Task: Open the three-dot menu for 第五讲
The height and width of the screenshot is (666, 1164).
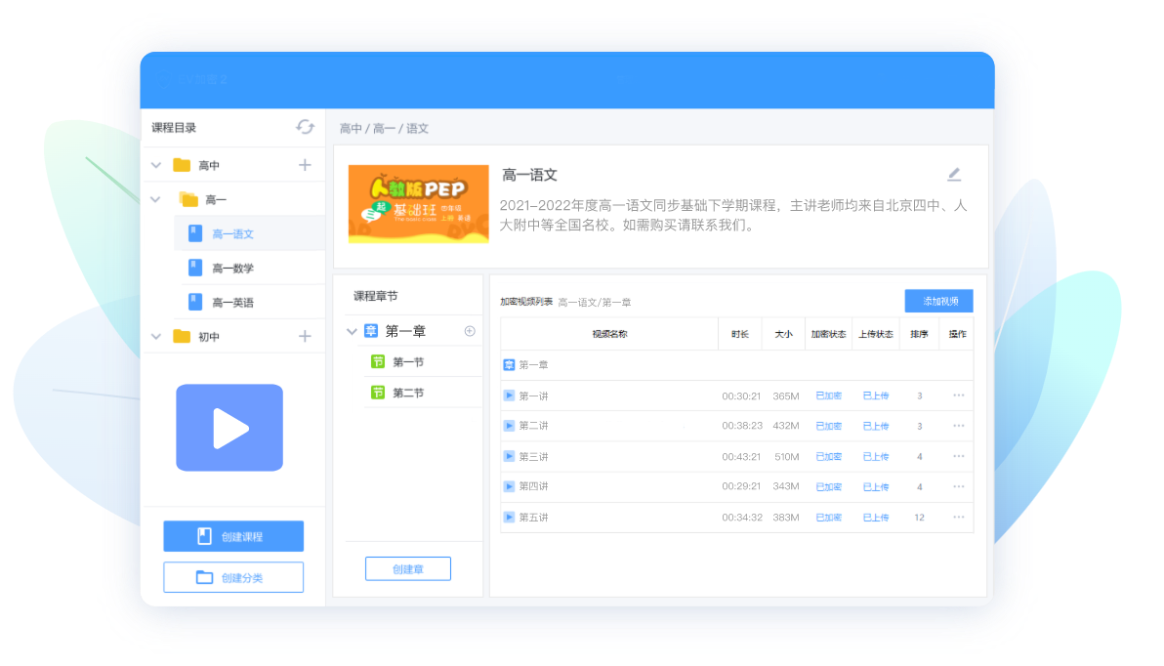Action: tap(958, 517)
